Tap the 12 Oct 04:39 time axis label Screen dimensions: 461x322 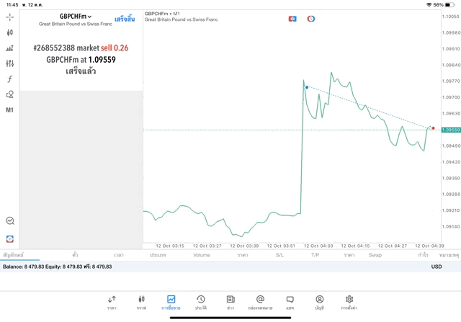pos(429,246)
